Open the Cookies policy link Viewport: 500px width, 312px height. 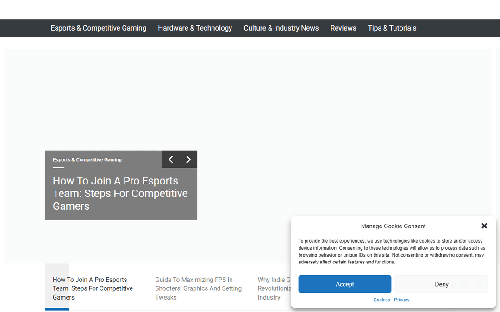[381, 300]
